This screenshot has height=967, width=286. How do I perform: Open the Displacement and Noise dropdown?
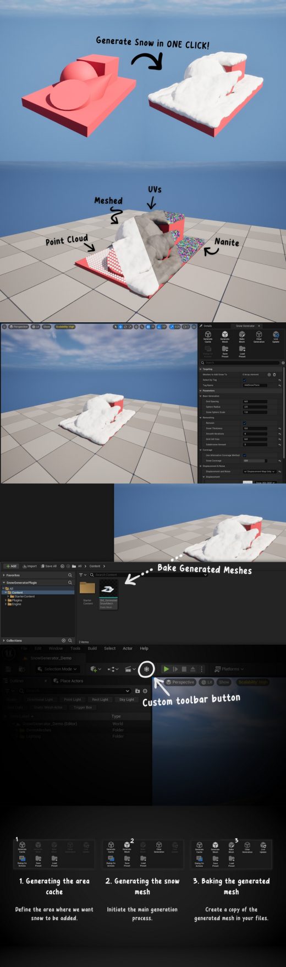tap(260, 472)
